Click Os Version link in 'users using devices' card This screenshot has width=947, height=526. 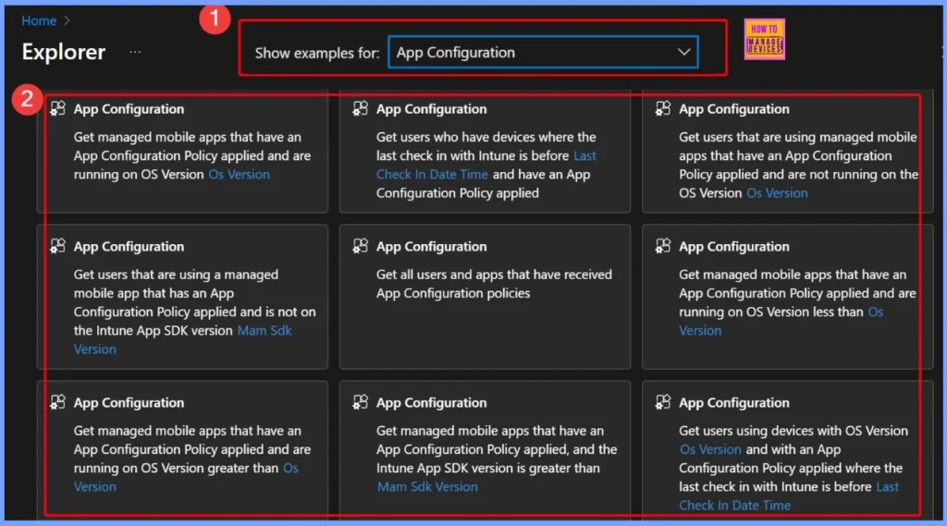tap(710, 449)
